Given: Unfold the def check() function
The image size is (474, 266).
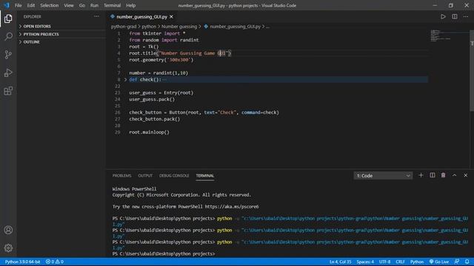Looking at the screenshot, I should coord(125,80).
